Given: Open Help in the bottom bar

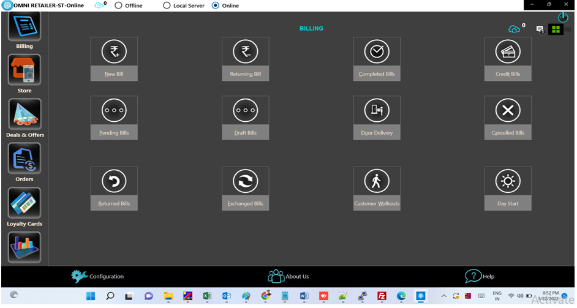Looking at the screenshot, I should click(x=480, y=276).
